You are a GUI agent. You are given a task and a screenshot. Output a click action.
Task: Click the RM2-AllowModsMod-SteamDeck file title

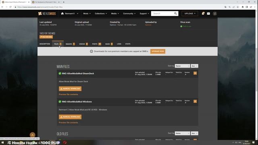click(x=78, y=73)
